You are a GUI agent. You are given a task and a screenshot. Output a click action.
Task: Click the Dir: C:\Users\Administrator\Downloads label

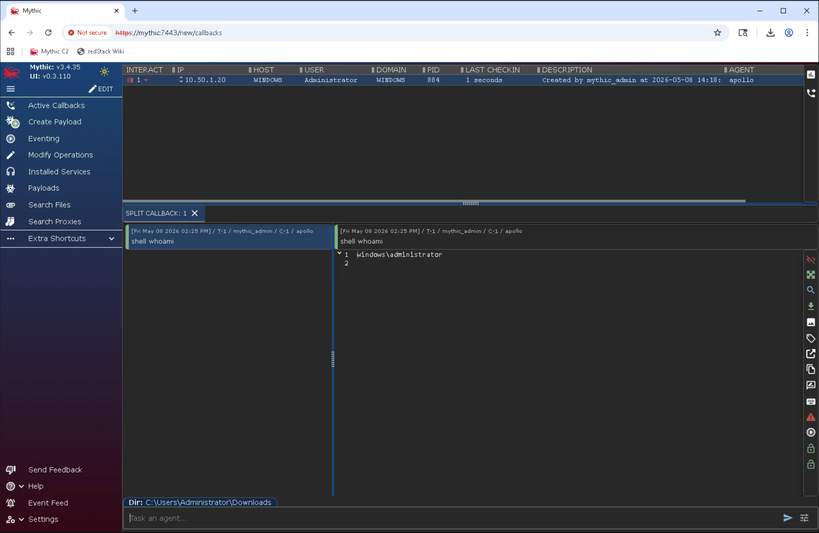(200, 502)
